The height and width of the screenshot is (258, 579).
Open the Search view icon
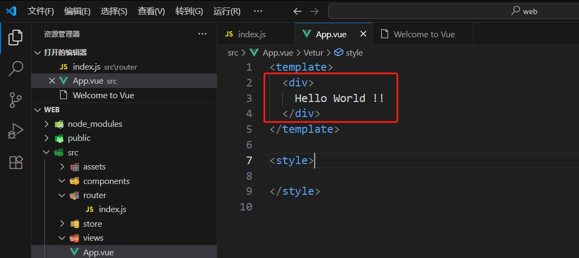[x=16, y=68]
